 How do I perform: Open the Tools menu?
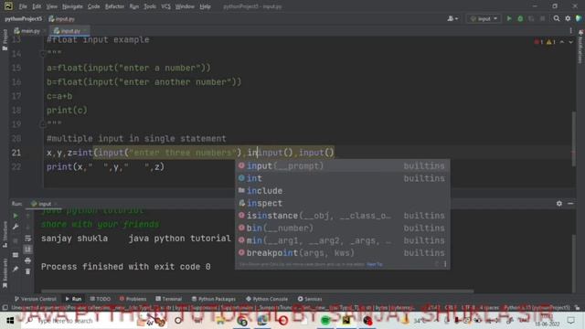click(150, 6)
